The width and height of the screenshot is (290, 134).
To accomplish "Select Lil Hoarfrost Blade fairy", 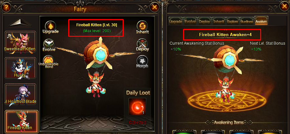I will [x=20, y=94].
